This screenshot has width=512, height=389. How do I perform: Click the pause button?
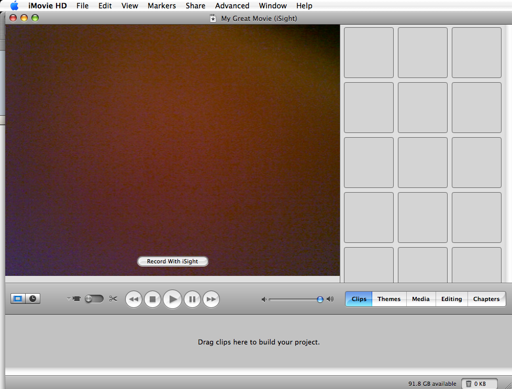(x=192, y=299)
